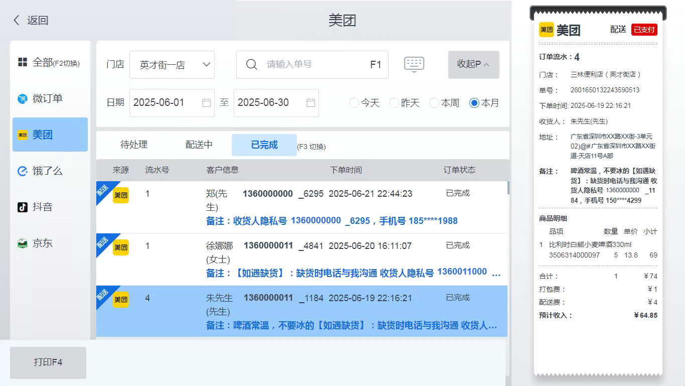Viewport: 685px width, 386px height.
Task: Click receipt store 三林便利店（英才街店）
Action: (606, 75)
